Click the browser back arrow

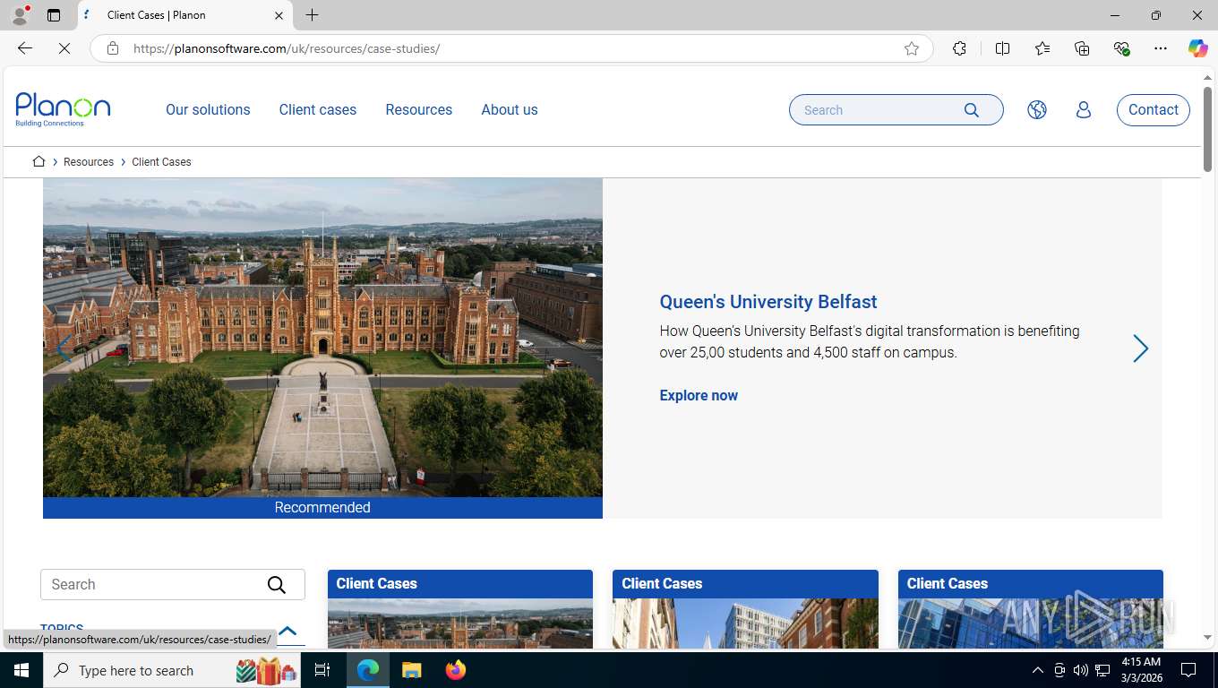25,48
